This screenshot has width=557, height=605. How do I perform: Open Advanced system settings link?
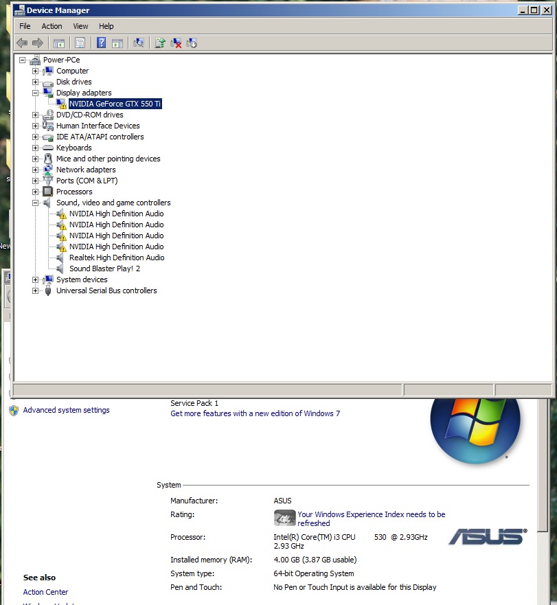tap(67, 410)
